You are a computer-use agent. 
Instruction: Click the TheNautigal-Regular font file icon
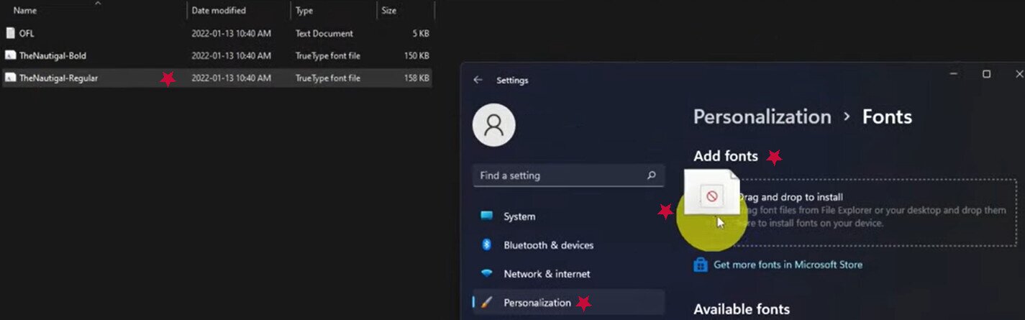pos(10,78)
